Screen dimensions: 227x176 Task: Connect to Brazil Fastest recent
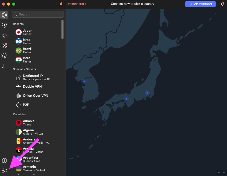(37, 51)
